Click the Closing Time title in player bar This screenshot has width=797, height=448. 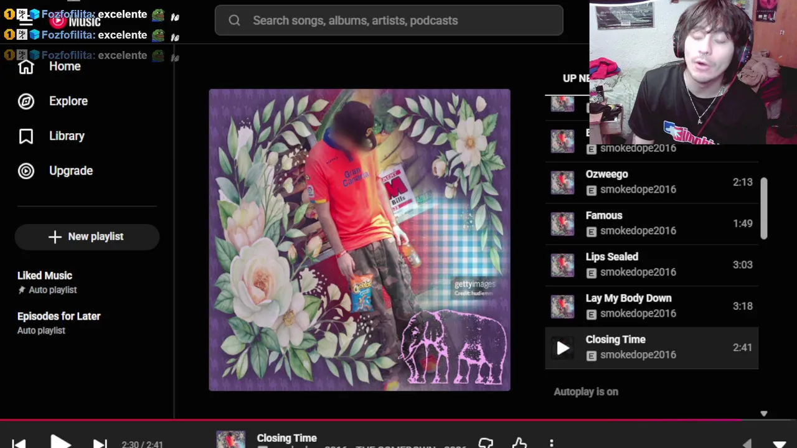click(x=286, y=438)
